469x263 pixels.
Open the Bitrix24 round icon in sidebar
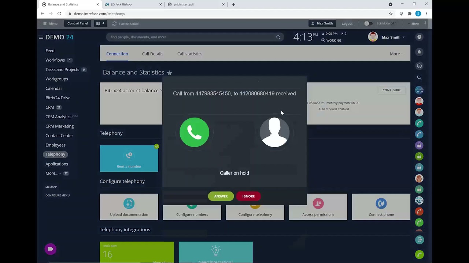[419, 201]
